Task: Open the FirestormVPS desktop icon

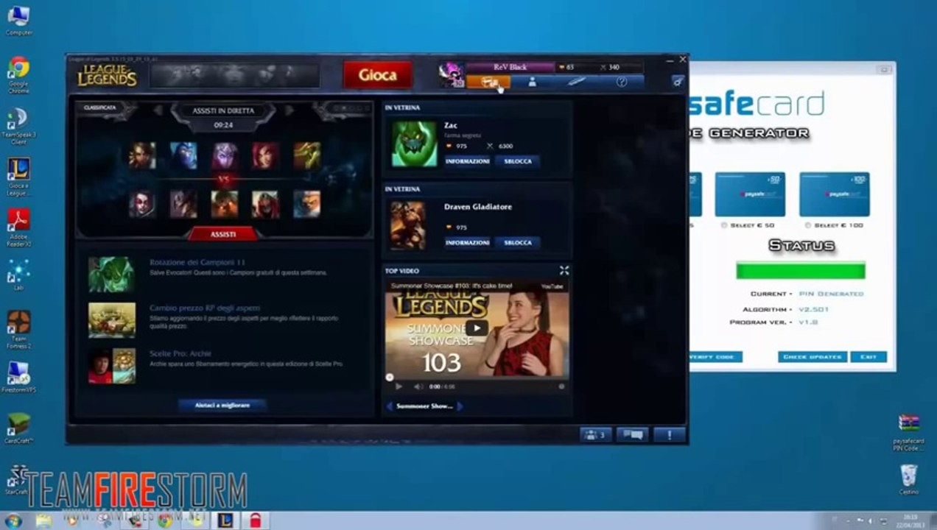Action: pos(18,376)
